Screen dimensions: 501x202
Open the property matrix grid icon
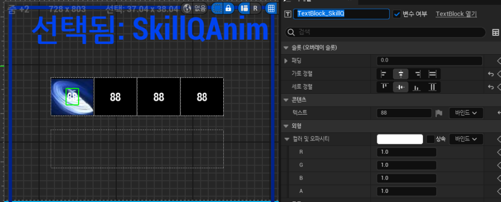[496, 32]
